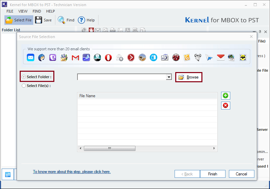Click the file list scroll left arrow
The height and width of the screenshot is (189, 270).
[80, 148]
